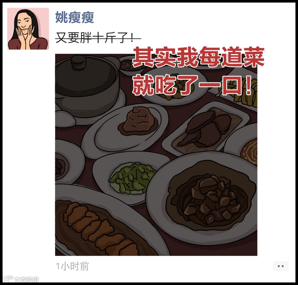
Task: Click the pot lid knob
Action: coord(78,61)
